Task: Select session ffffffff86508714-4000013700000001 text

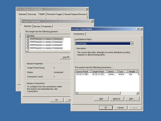Action: point(46,39)
